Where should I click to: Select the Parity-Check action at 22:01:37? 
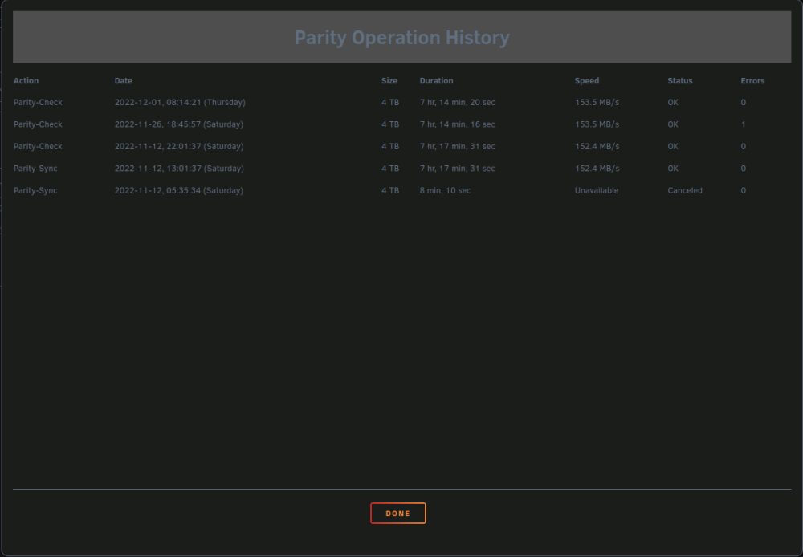point(38,146)
